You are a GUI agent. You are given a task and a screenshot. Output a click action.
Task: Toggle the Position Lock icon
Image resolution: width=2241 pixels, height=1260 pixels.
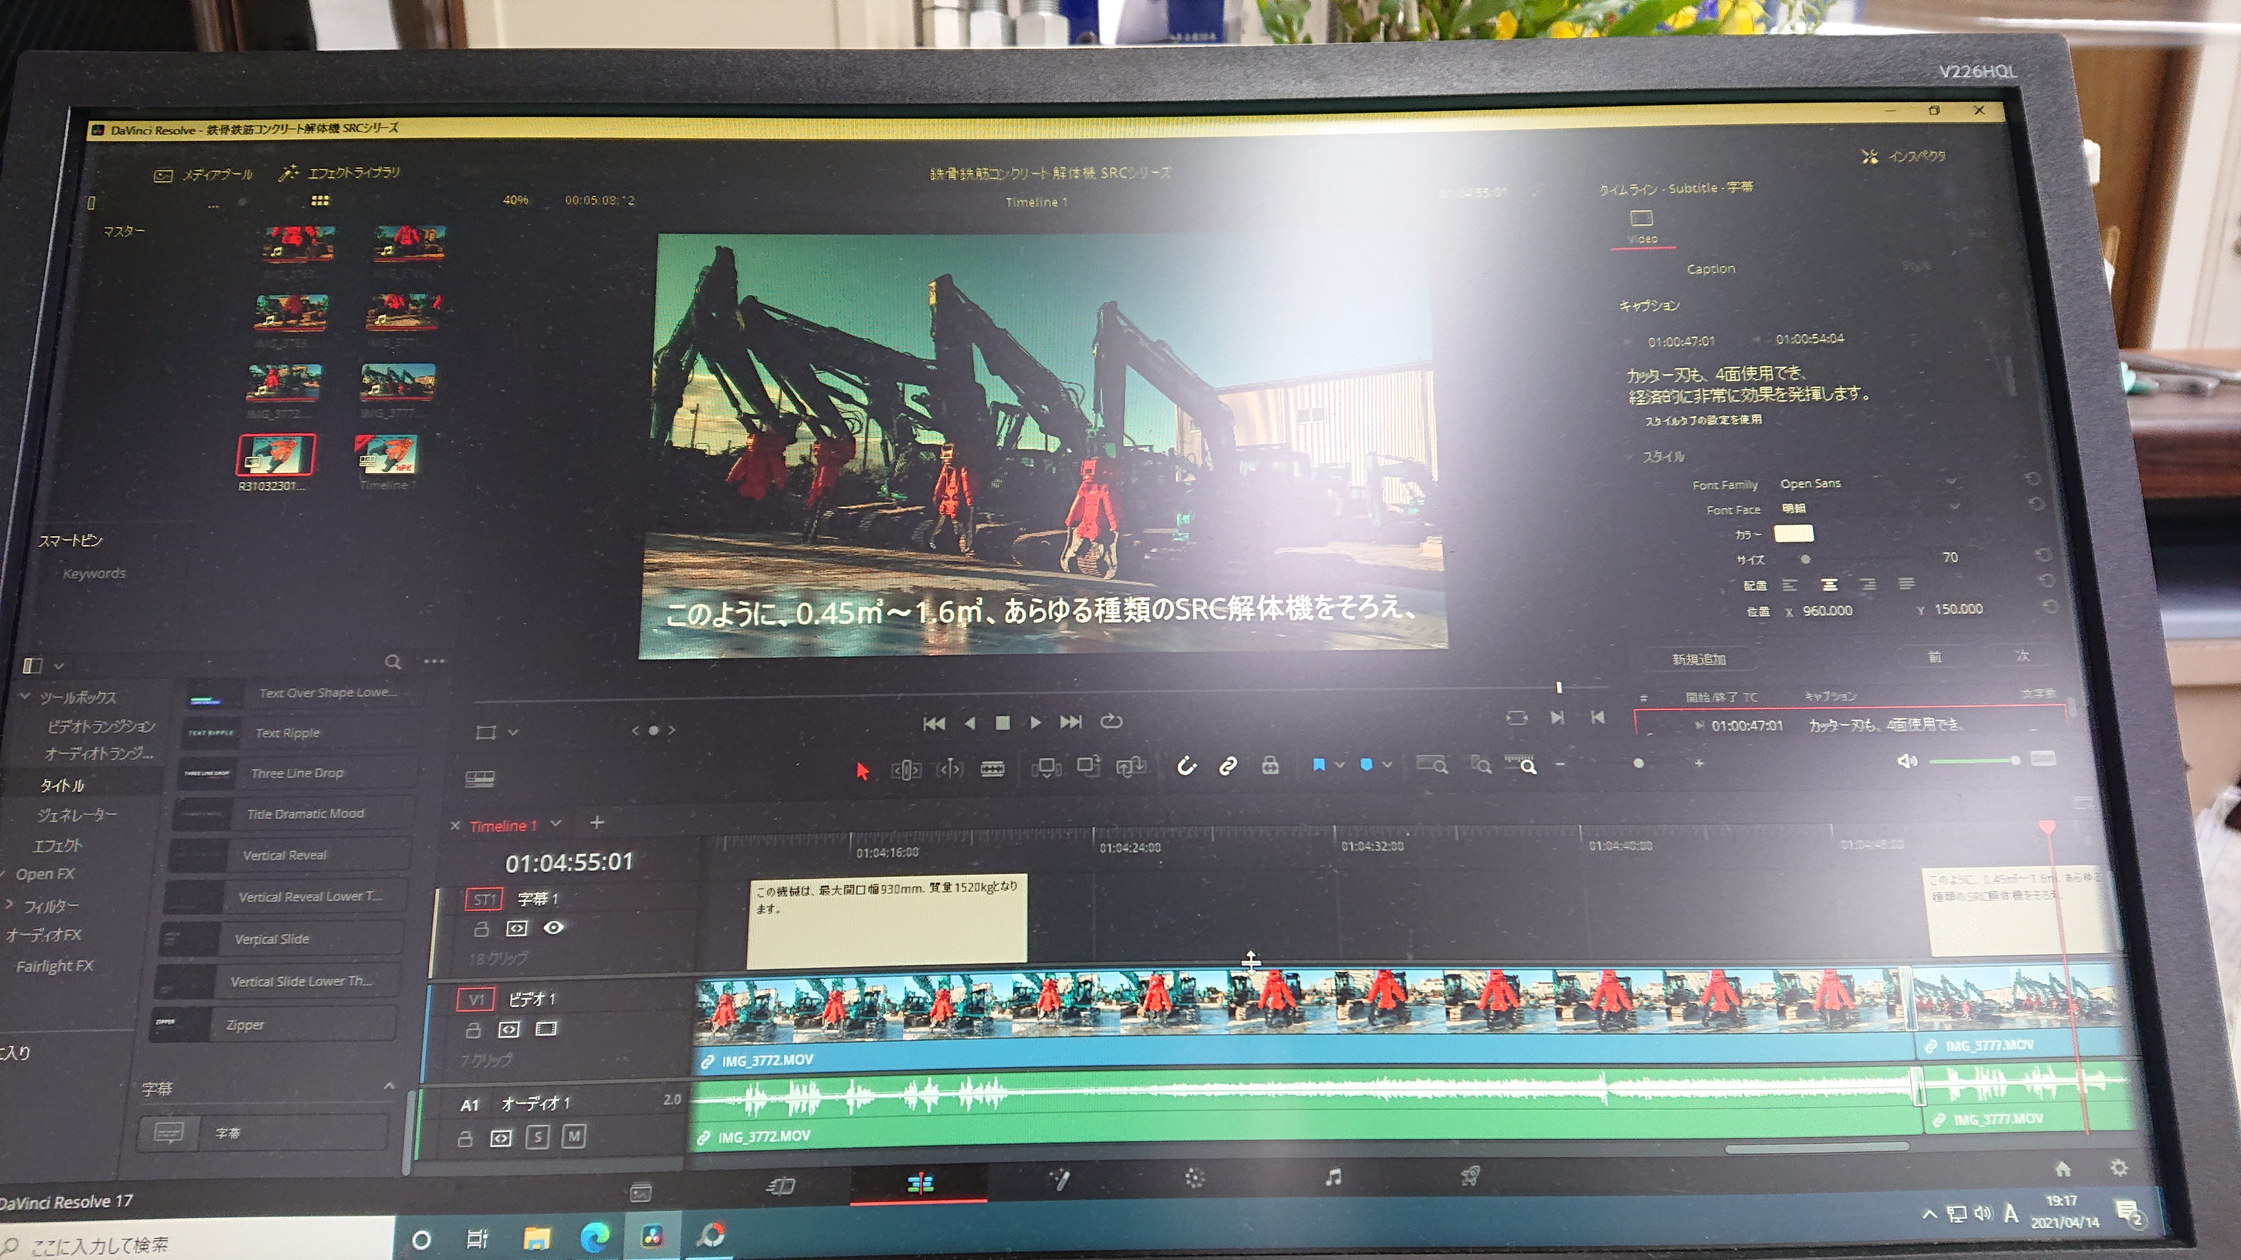pyautogui.click(x=1270, y=765)
